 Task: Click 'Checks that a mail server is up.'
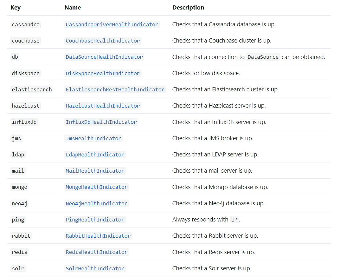coord(212,171)
